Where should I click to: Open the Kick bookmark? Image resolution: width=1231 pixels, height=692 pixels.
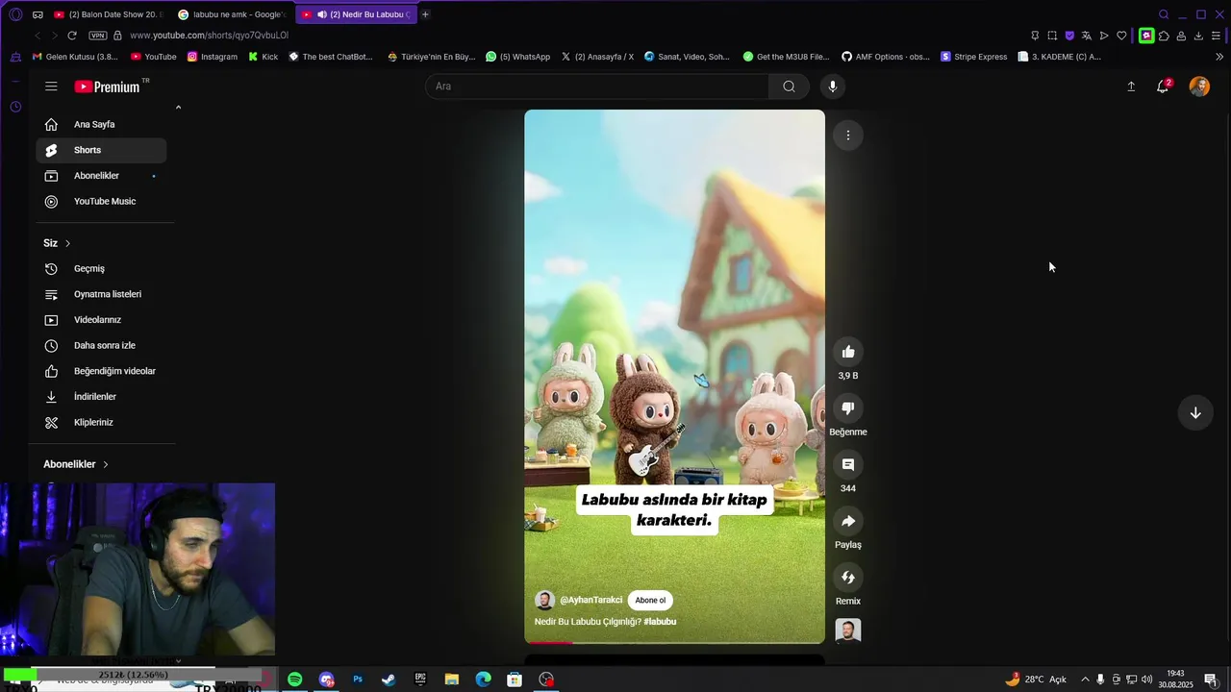tap(264, 57)
